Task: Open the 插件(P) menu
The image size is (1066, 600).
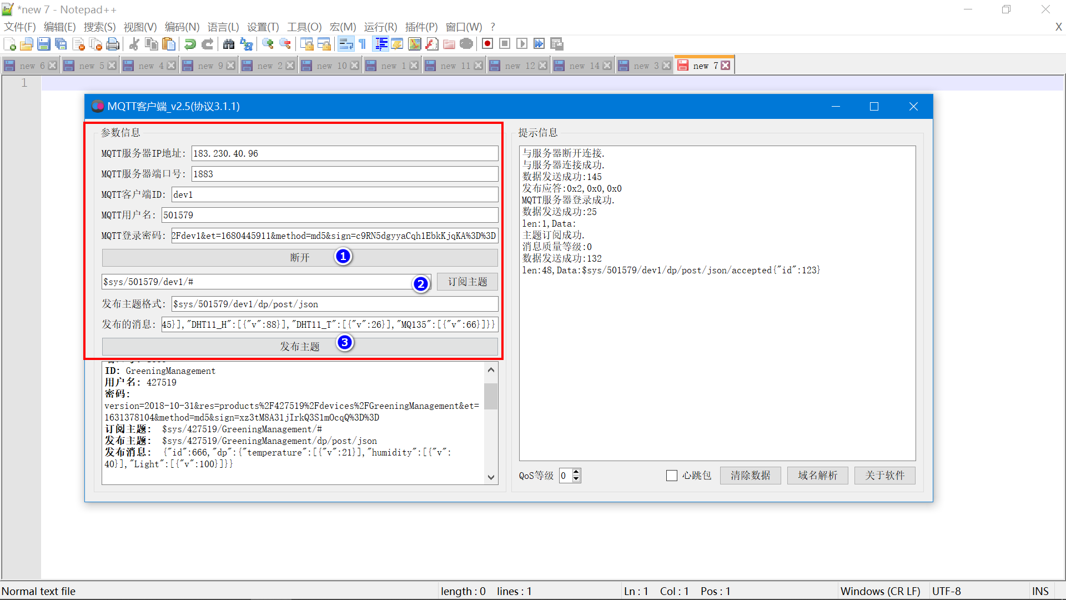Action: pyautogui.click(x=421, y=27)
